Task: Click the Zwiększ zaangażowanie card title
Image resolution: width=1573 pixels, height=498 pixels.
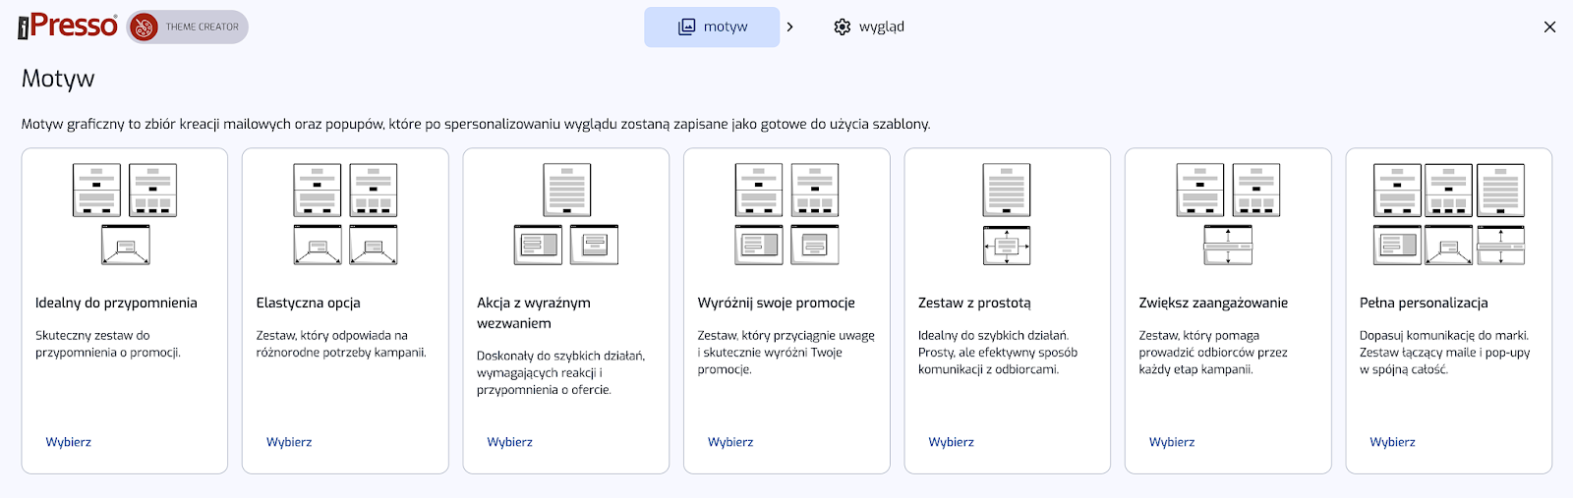Action: click(1213, 303)
